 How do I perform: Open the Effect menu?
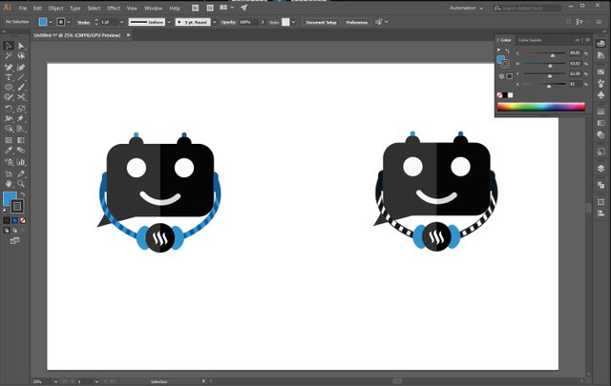coord(114,9)
